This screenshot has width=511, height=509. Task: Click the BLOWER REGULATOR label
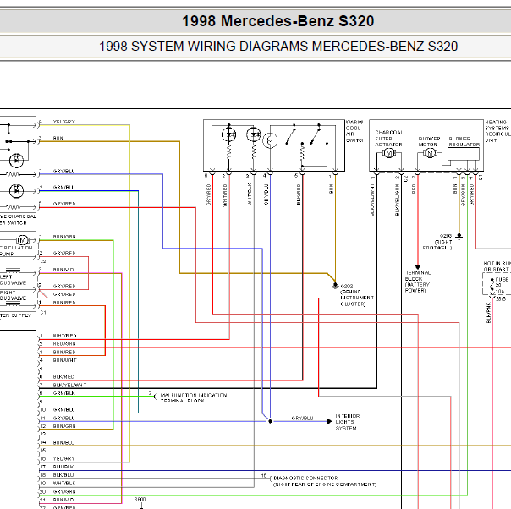click(464, 141)
